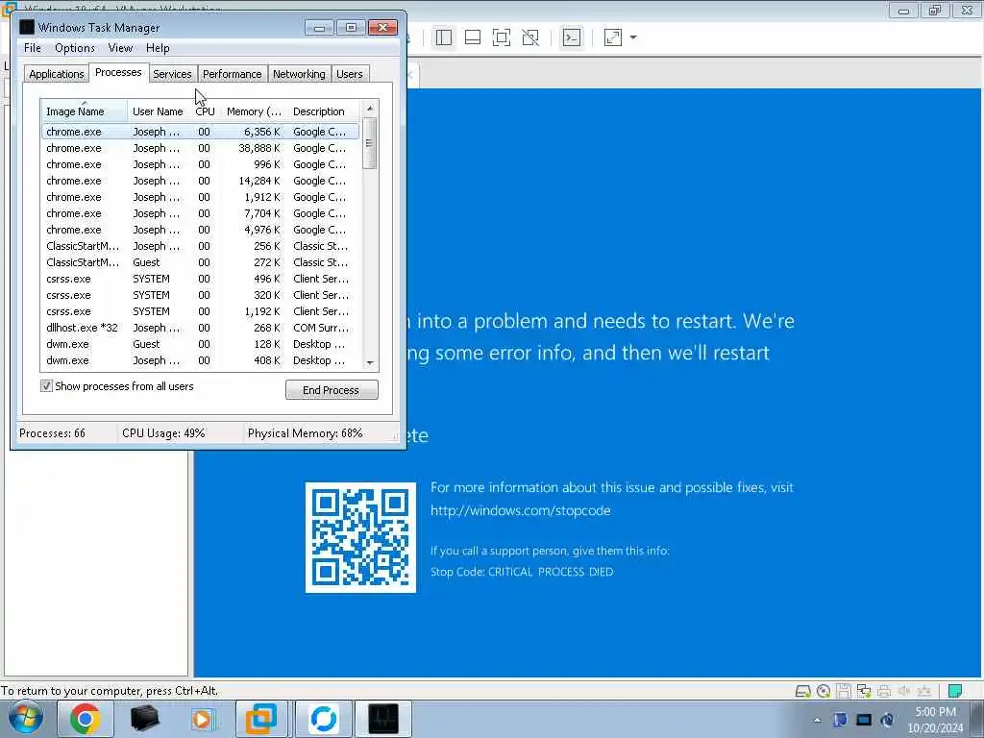
Task: Click VMware CD/DVD device status icon
Action: pos(824,692)
